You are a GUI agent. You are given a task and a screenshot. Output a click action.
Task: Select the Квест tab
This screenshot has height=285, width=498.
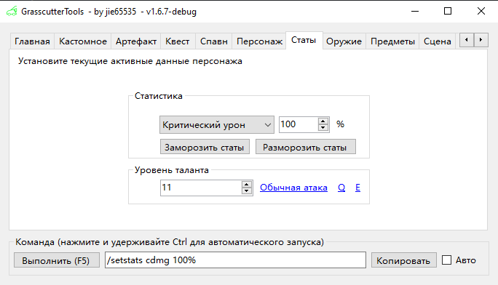(x=178, y=41)
